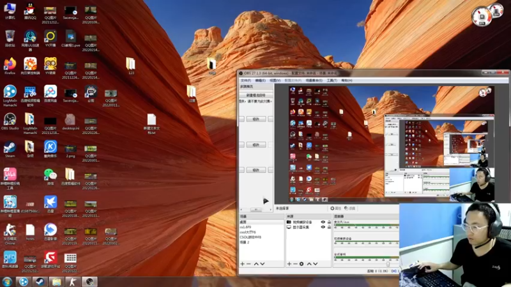This screenshot has height=287, width=511.
Task: Open the OBS 编辑(E) menu
Action: pyautogui.click(x=261, y=80)
